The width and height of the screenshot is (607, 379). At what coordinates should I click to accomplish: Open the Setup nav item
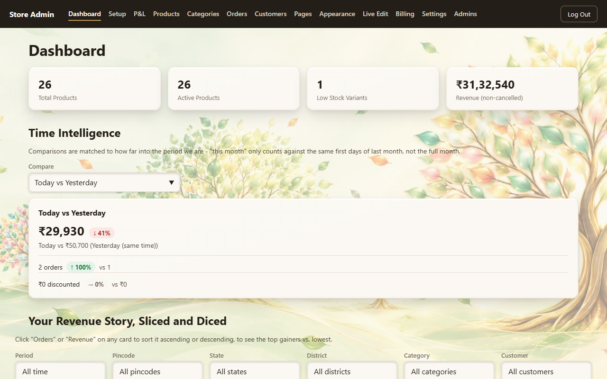point(117,14)
